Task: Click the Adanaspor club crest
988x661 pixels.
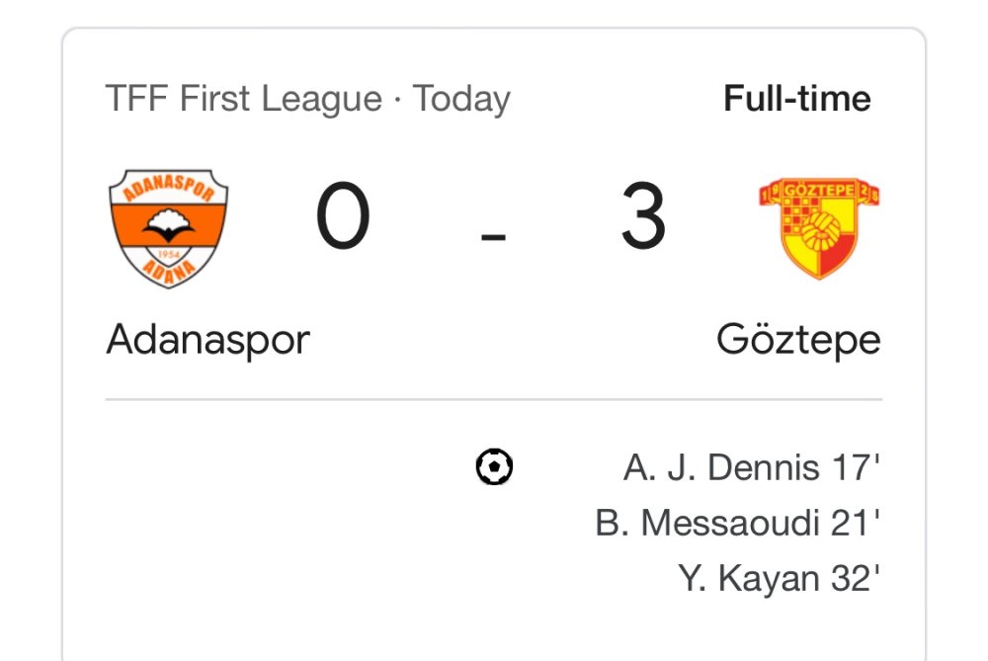Action: (x=168, y=228)
